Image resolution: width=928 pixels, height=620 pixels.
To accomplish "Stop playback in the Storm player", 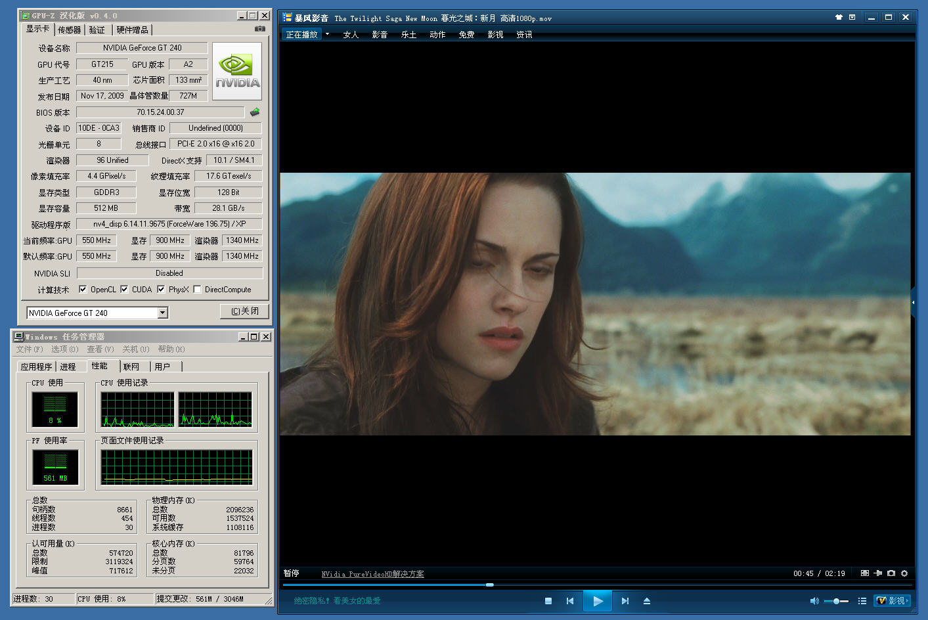I will [x=548, y=601].
